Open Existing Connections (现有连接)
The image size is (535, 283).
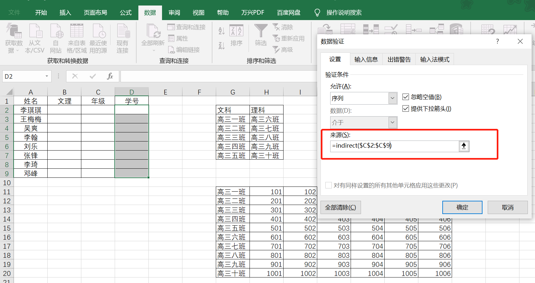(122, 39)
